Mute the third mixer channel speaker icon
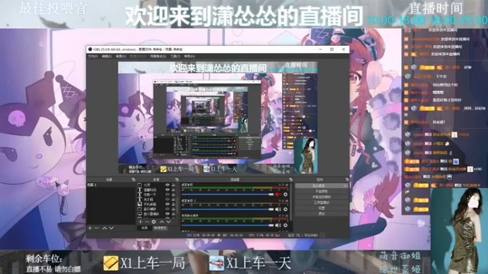This screenshot has width=488, height=274. 278,225
